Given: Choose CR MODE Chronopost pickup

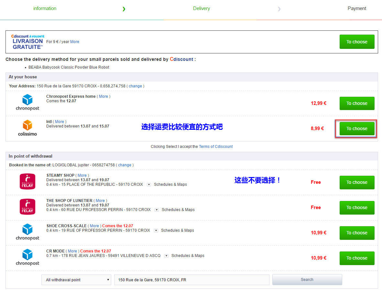Looking at the screenshot, I should [357, 258].
